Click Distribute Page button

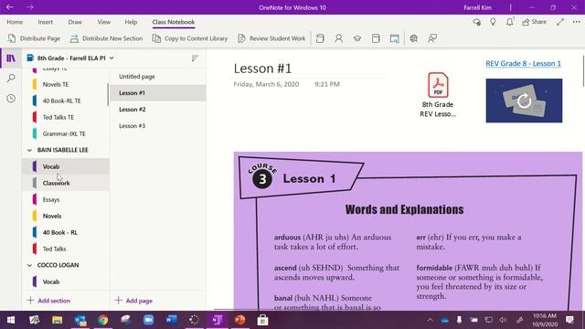(34, 38)
